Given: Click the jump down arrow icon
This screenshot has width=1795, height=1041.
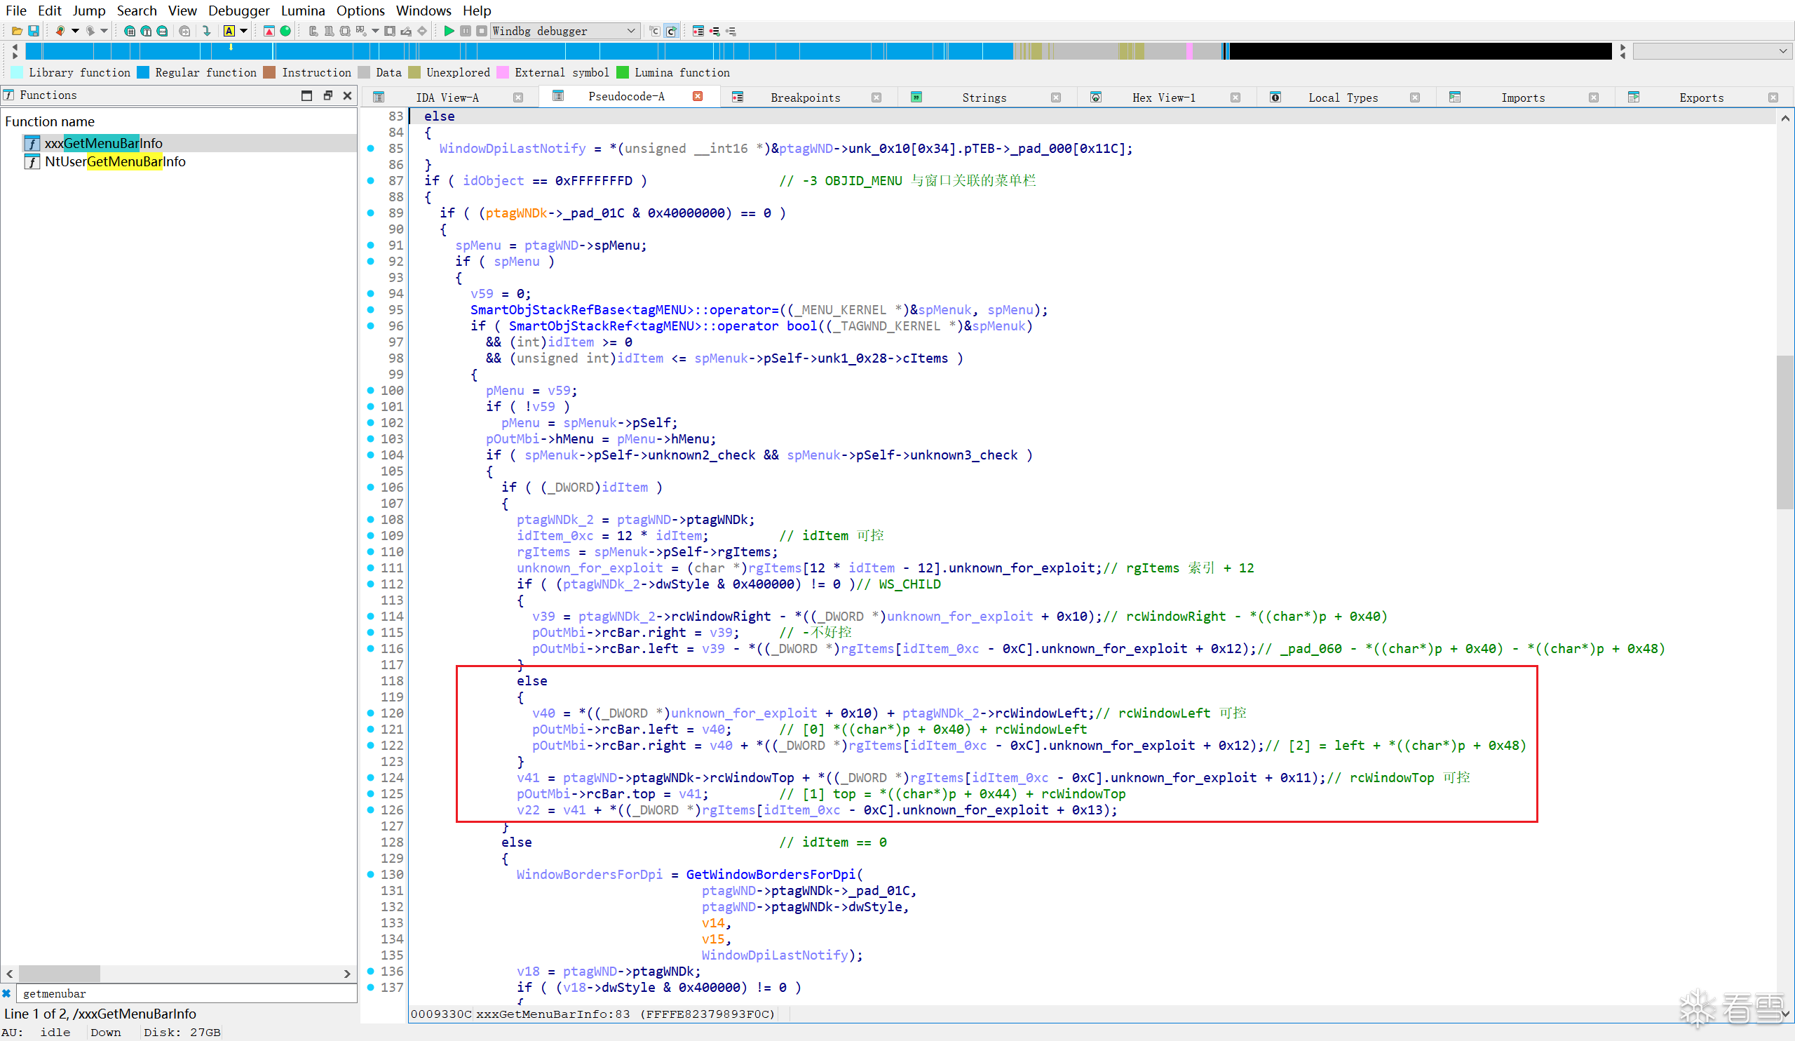Looking at the screenshot, I should tap(207, 31).
